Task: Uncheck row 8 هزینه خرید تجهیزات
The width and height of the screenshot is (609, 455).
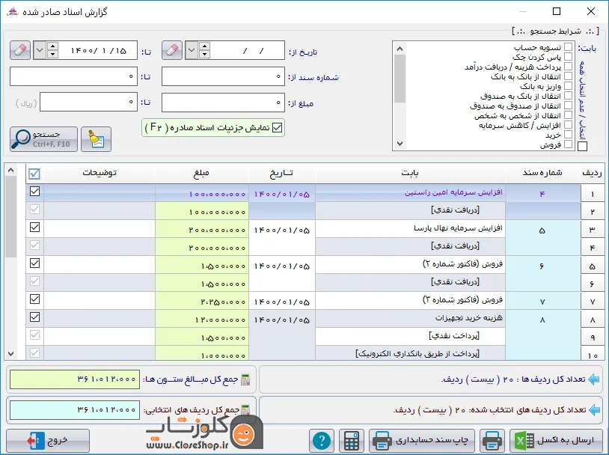Action: [34, 317]
